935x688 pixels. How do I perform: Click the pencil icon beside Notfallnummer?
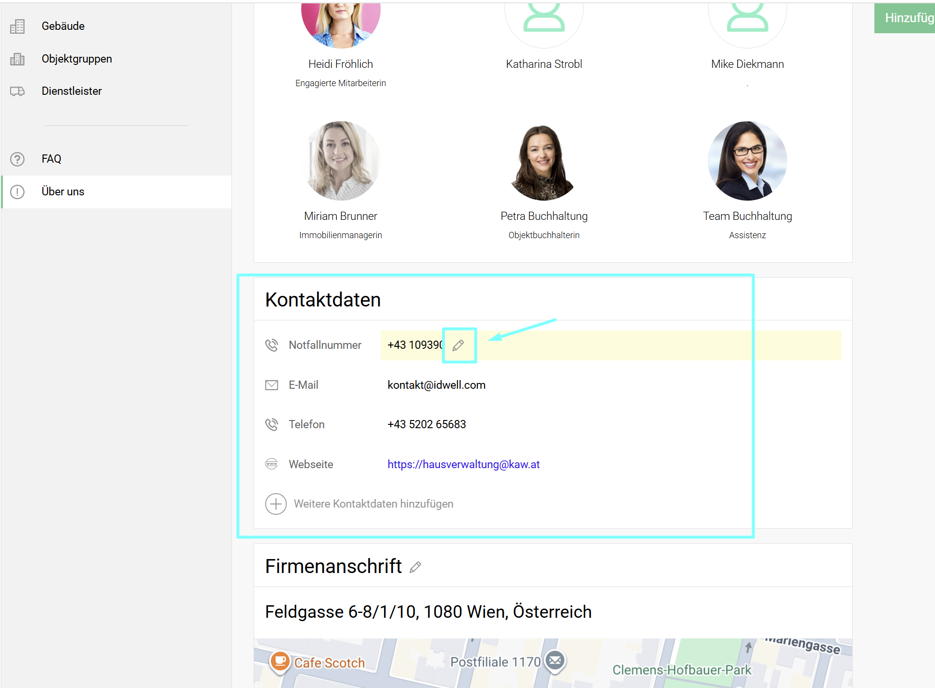pos(458,345)
